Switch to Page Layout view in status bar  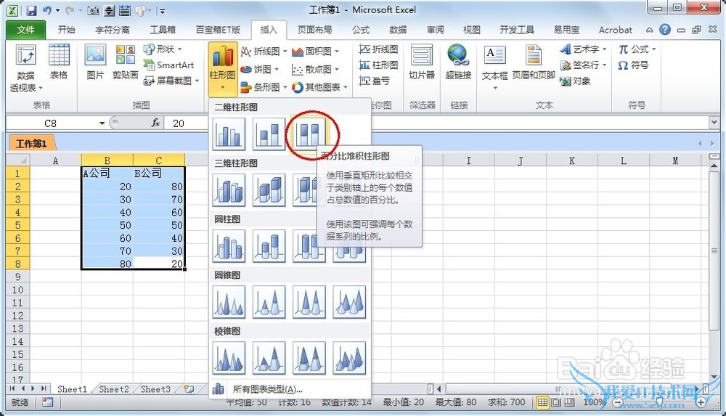[555, 401]
